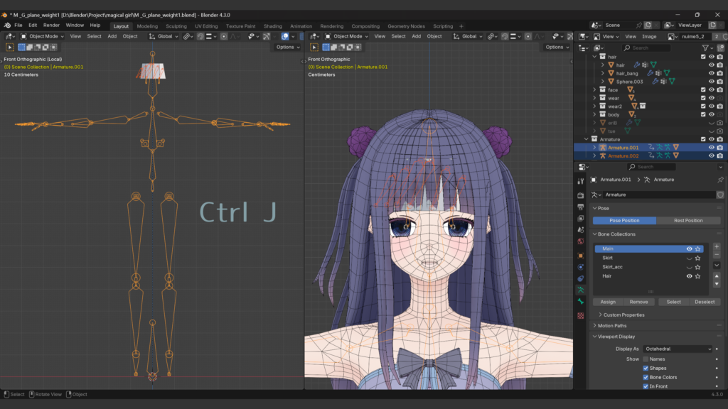Click the Assign bone collection button
The image size is (728, 409).
tap(608, 302)
